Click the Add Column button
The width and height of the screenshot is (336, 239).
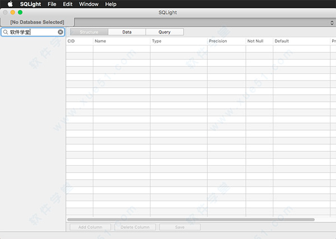pyautogui.click(x=90, y=227)
